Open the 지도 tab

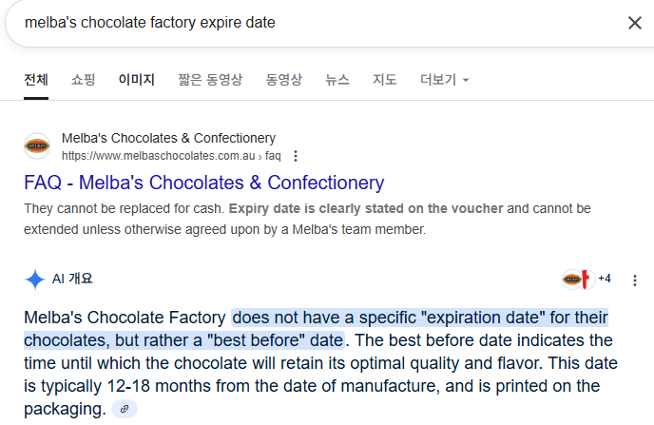tap(385, 80)
